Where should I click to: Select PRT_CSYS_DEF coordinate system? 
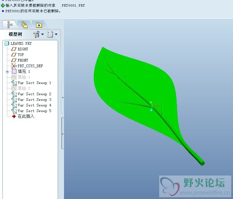[x=30, y=66]
